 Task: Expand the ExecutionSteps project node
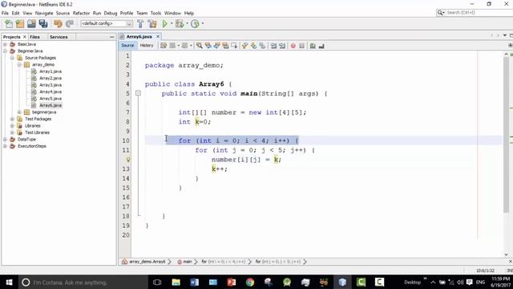5,146
